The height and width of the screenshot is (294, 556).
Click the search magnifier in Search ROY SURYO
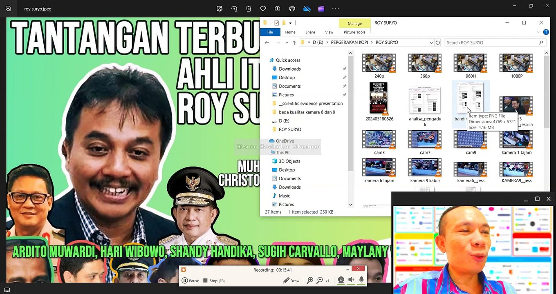pyautogui.click(x=541, y=42)
